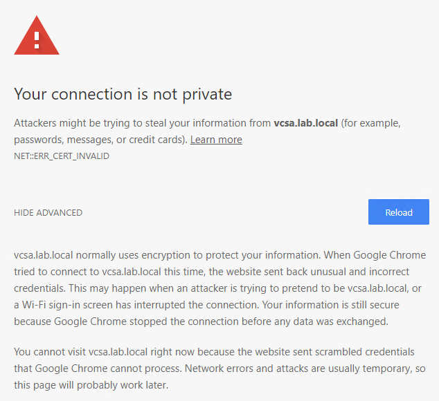Image resolution: width=439 pixels, height=401 pixels.
Task: Click the bold vcsa.lab.local hostname
Action: (x=305, y=123)
